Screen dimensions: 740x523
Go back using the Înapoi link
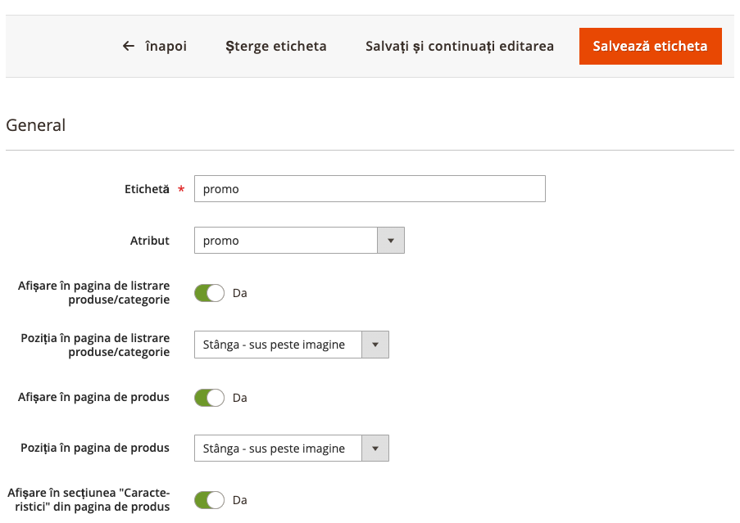pyautogui.click(x=155, y=46)
